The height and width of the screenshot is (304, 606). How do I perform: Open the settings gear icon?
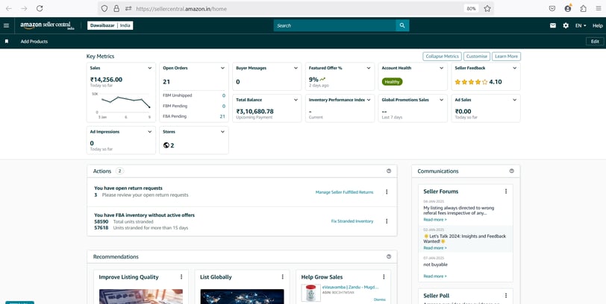coord(566,25)
